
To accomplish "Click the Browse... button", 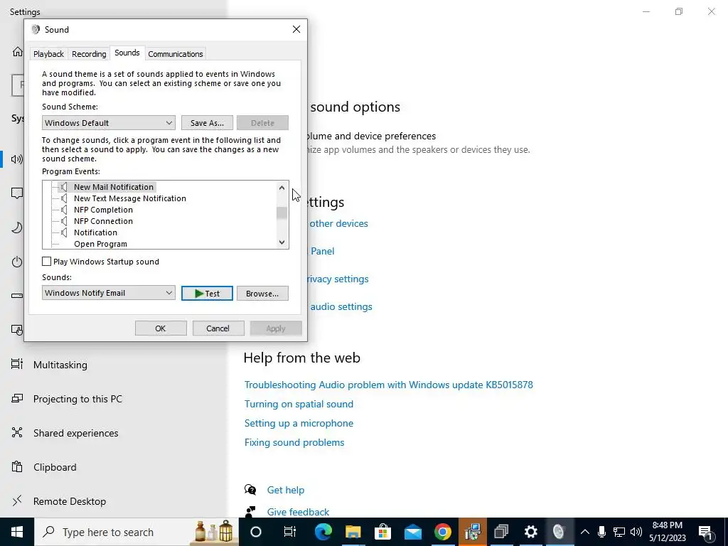I will point(262,294).
